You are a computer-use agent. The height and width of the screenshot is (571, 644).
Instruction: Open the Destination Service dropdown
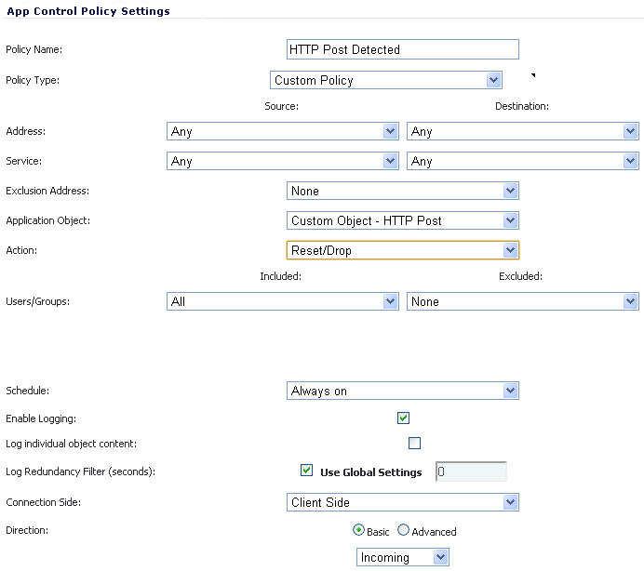[x=522, y=162]
